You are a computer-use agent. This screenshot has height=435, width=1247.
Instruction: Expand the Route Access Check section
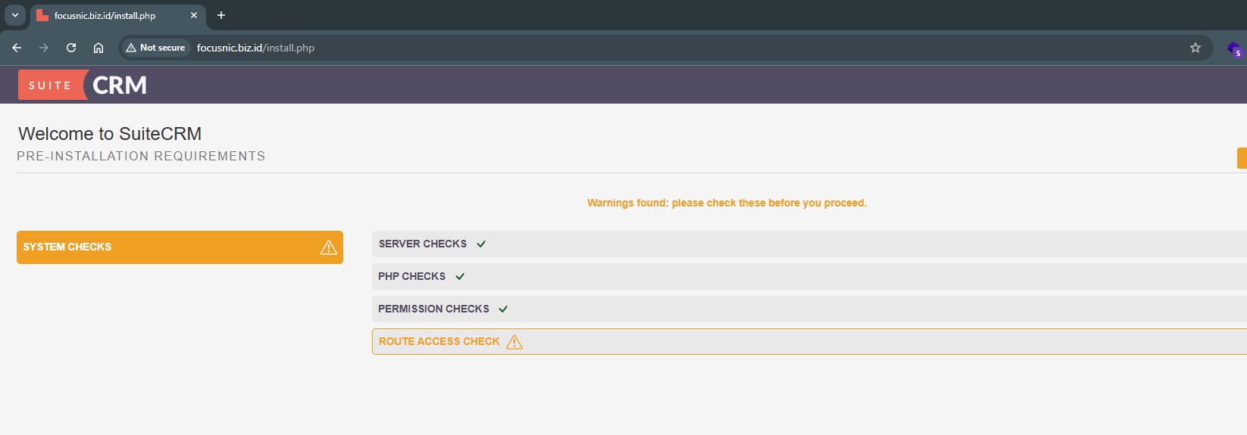[x=439, y=342]
